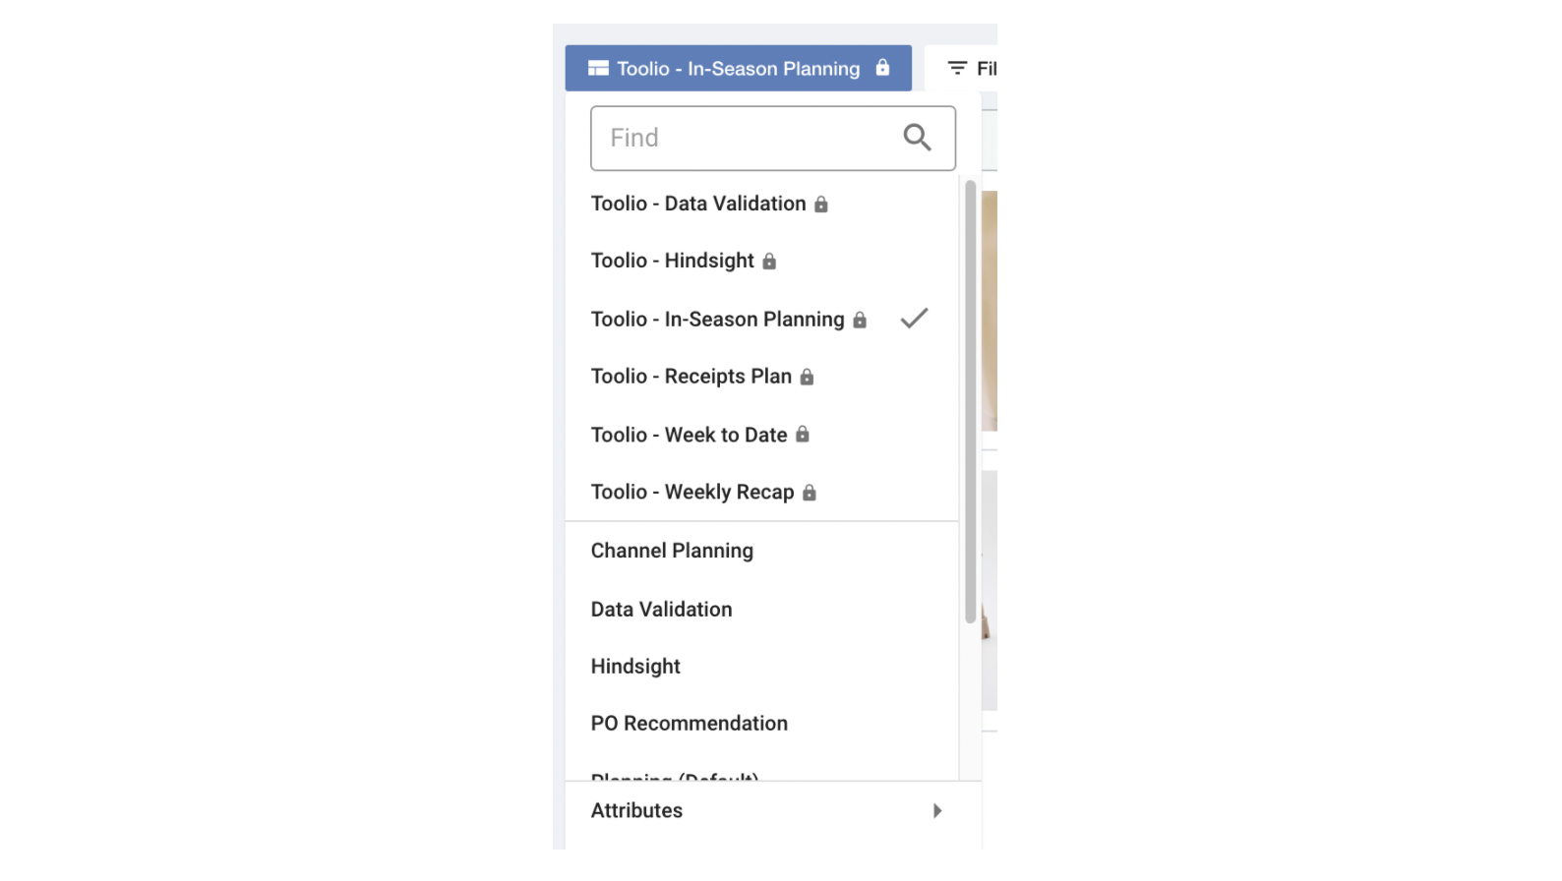
Task: Click lock icon beside Toolio - Hindsight
Action: pyautogui.click(x=769, y=262)
